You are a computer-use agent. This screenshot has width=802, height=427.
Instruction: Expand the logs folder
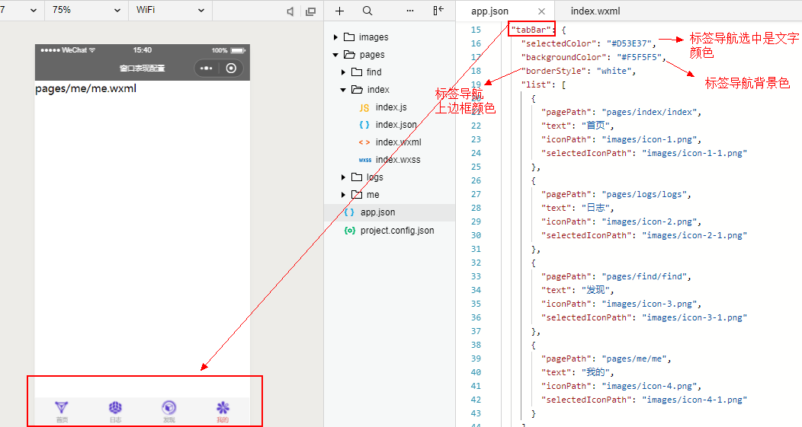click(x=344, y=177)
